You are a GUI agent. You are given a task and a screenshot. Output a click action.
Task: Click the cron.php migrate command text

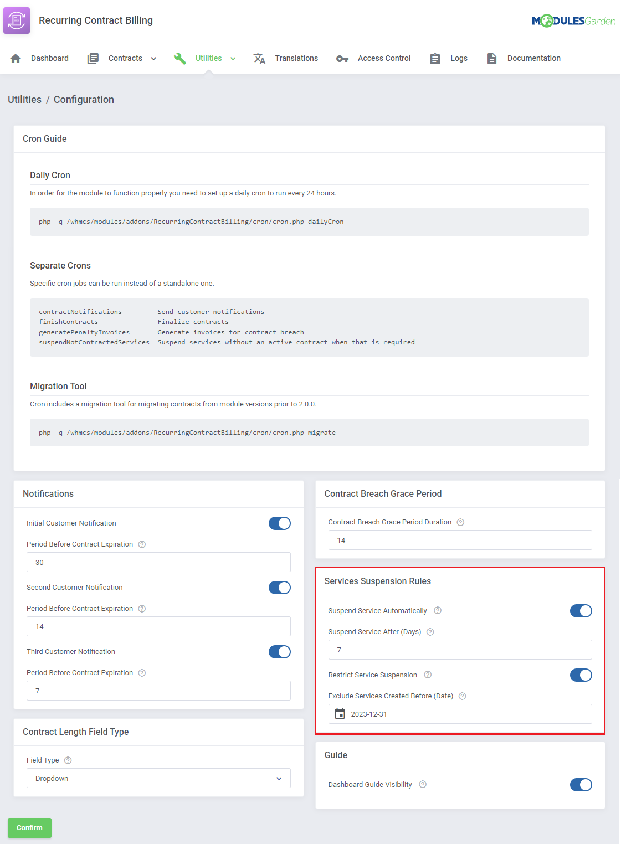click(x=187, y=433)
